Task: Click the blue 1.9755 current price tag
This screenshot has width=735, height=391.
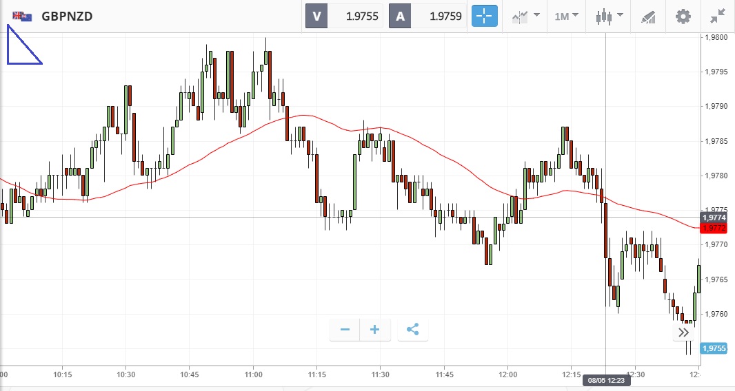Action: pyautogui.click(x=714, y=348)
